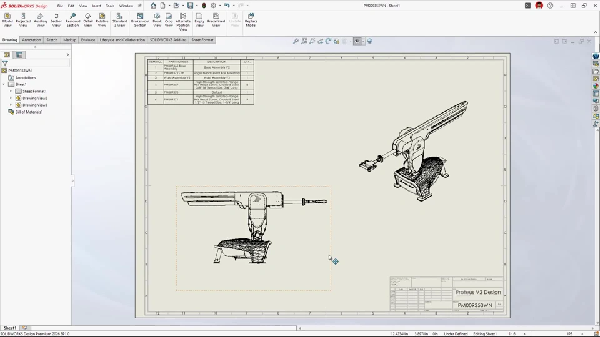Select the Broken-out Section tool
The height and width of the screenshot is (337, 600).
pyautogui.click(x=140, y=20)
